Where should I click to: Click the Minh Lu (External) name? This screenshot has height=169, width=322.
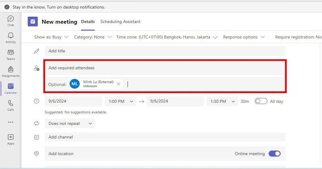tap(98, 82)
